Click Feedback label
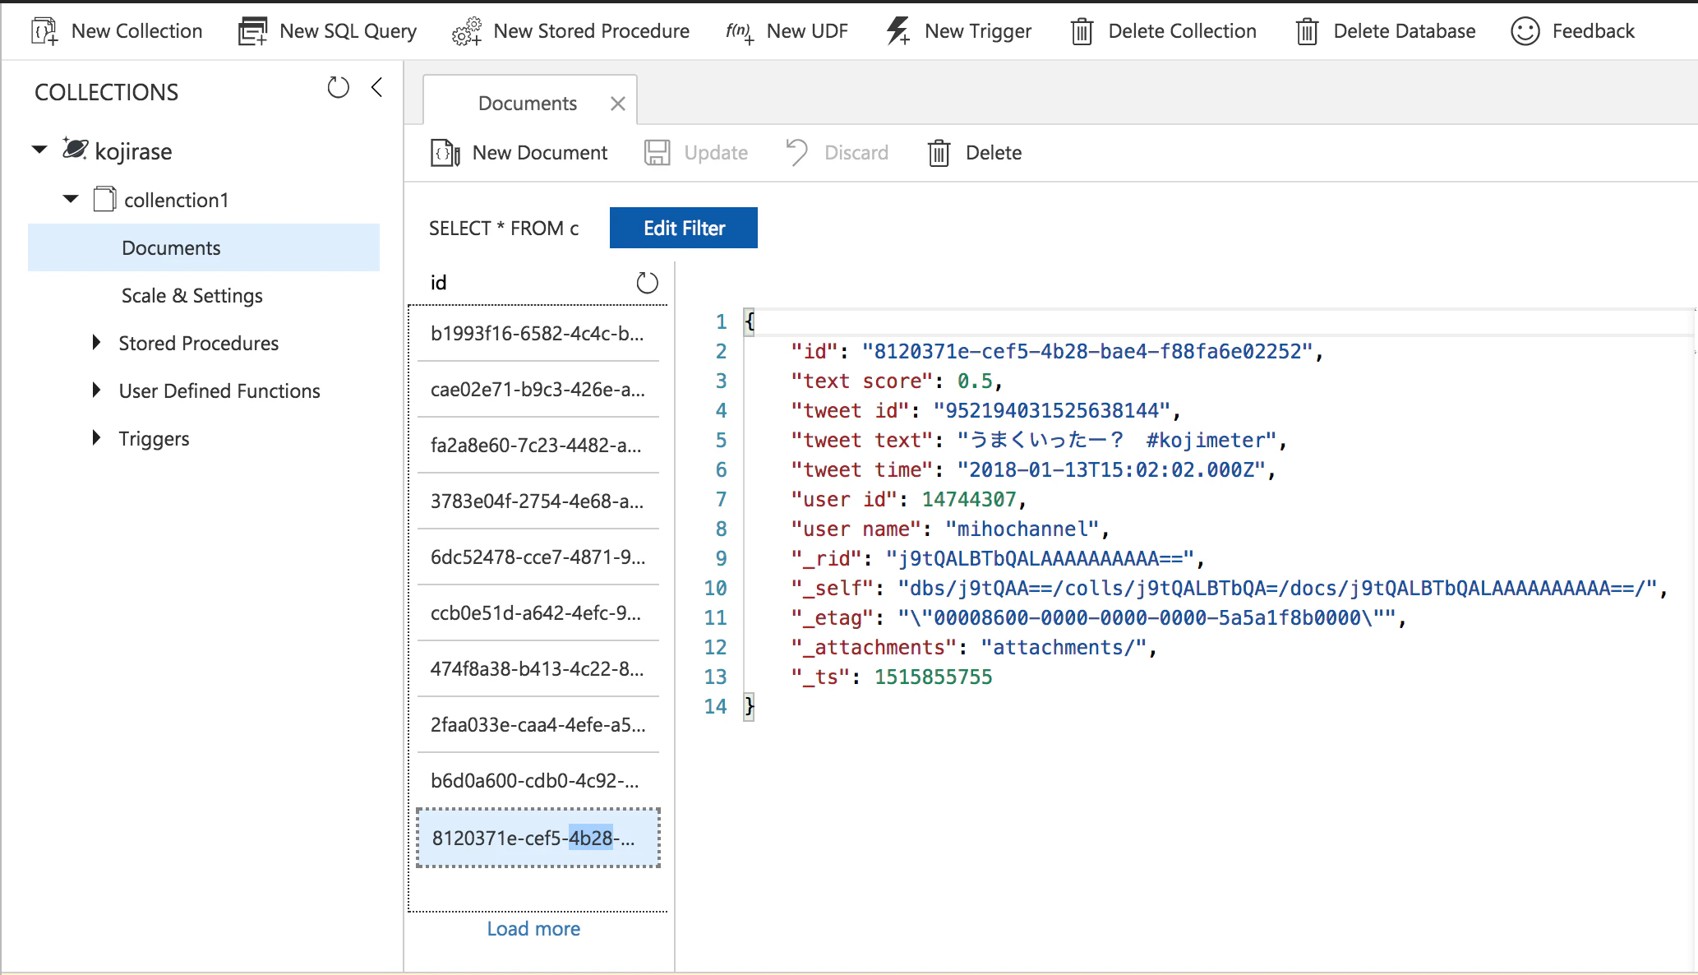 [x=1594, y=31]
